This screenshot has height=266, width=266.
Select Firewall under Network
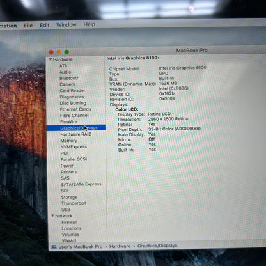(69, 222)
